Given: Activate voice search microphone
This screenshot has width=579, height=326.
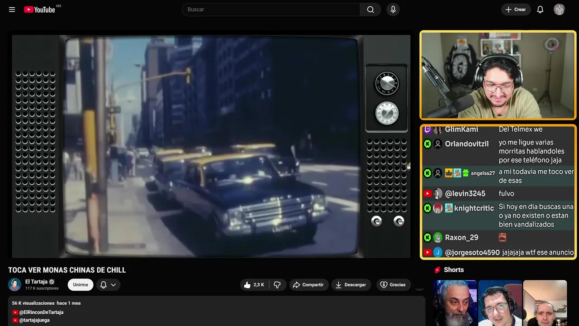Looking at the screenshot, I should 393,10.
